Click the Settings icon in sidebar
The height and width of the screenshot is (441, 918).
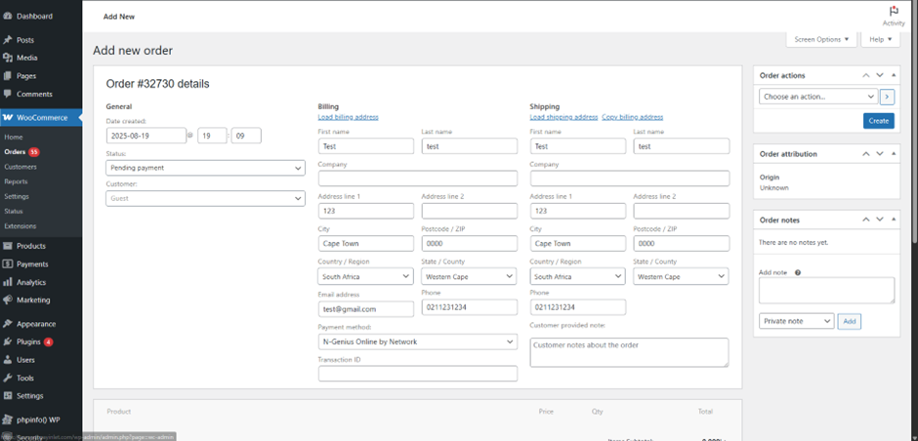coord(8,396)
